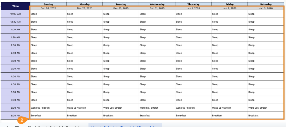Select the Dec 31, 2025 date cell
Viewport: 286px width, 127px height.
[x=157, y=8]
